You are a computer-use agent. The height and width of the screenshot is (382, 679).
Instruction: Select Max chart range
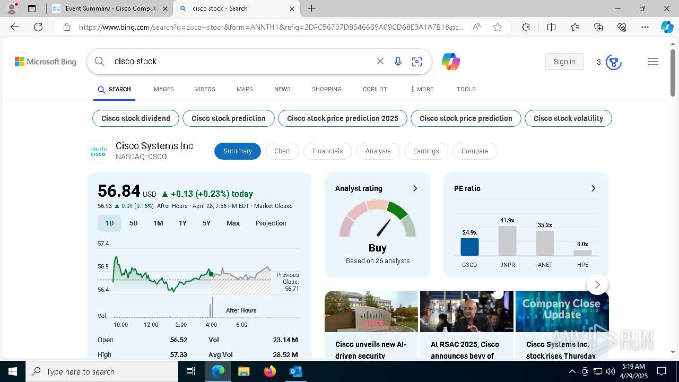[233, 223]
